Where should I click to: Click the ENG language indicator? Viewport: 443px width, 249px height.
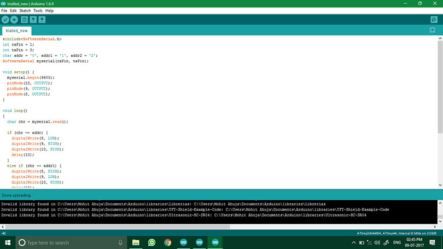click(x=397, y=243)
